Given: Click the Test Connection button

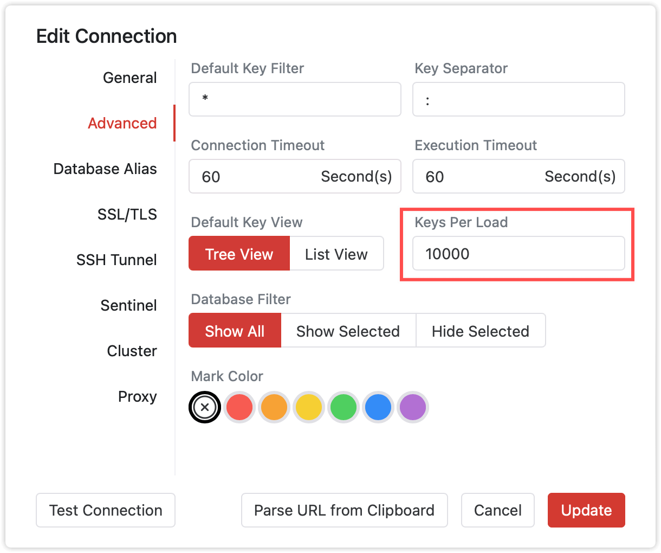Looking at the screenshot, I should coord(106,510).
